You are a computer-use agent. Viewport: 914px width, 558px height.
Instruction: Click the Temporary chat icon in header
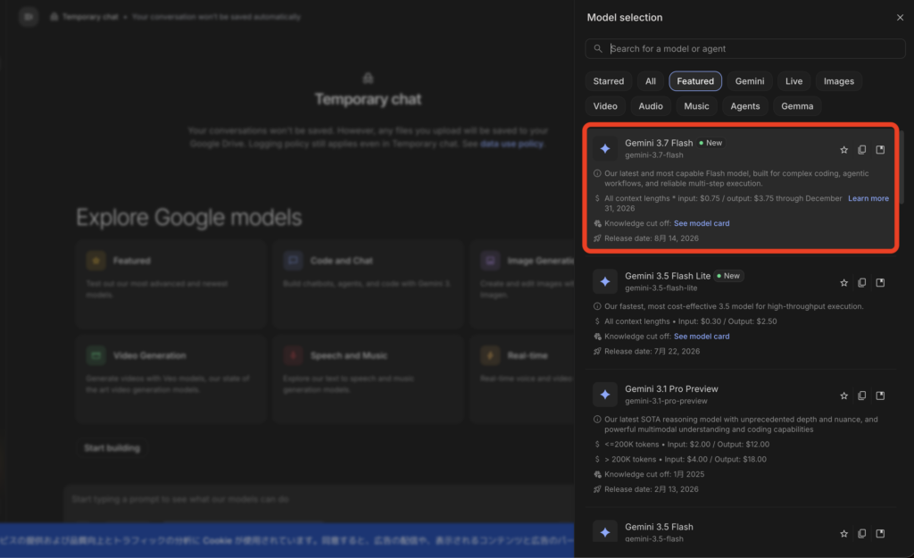(54, 17)
